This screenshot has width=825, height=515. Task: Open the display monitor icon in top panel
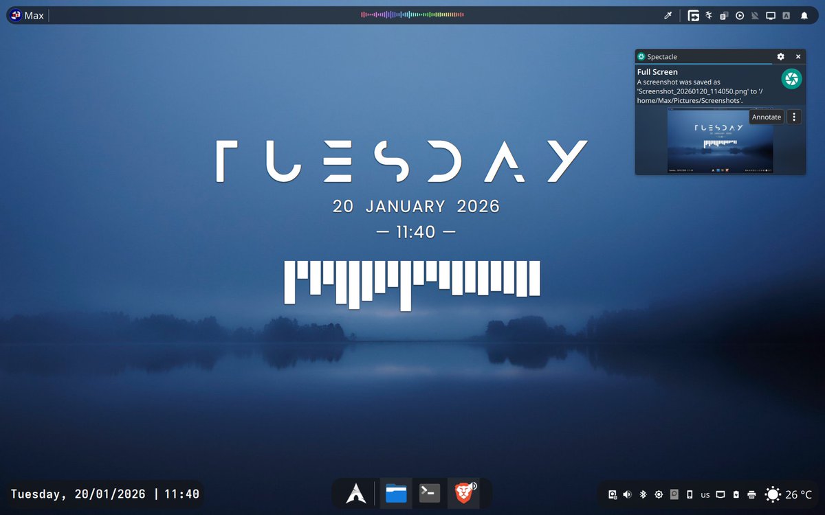tap(771, 15)
